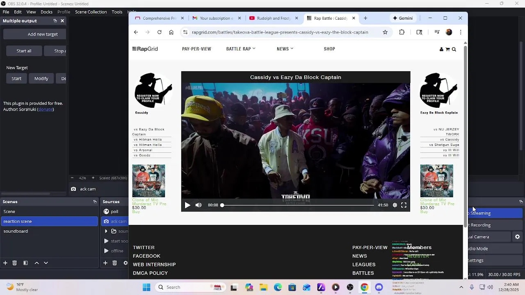
Task: Select poll source in Sources list
Action: point(115,211)
